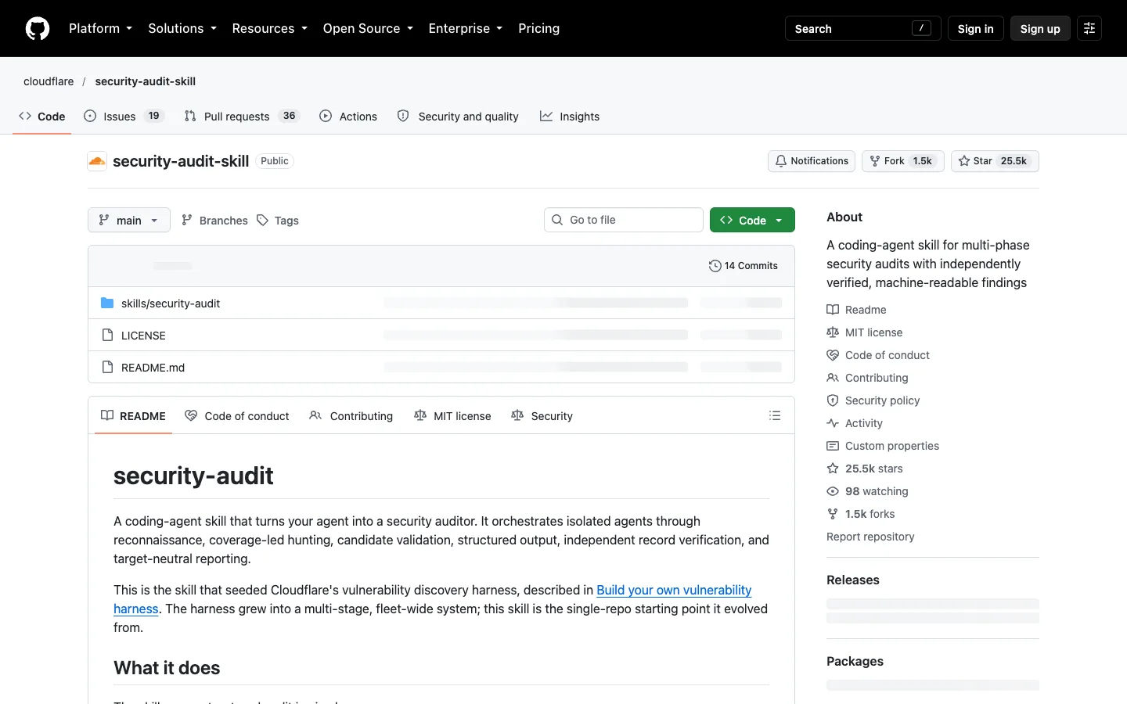Click the commit history clock icon
The image size is (1127, 704).
pyautogui.click(x=715, y=266)
